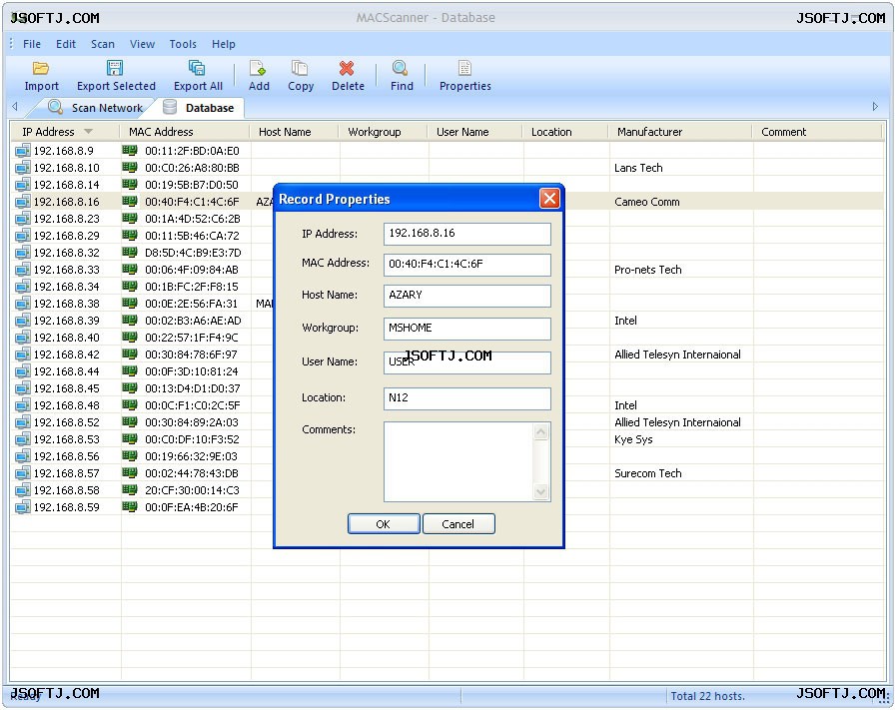Click the Workgroup field containing MSHOME
The image size is (896, 710).
point(466,329)
